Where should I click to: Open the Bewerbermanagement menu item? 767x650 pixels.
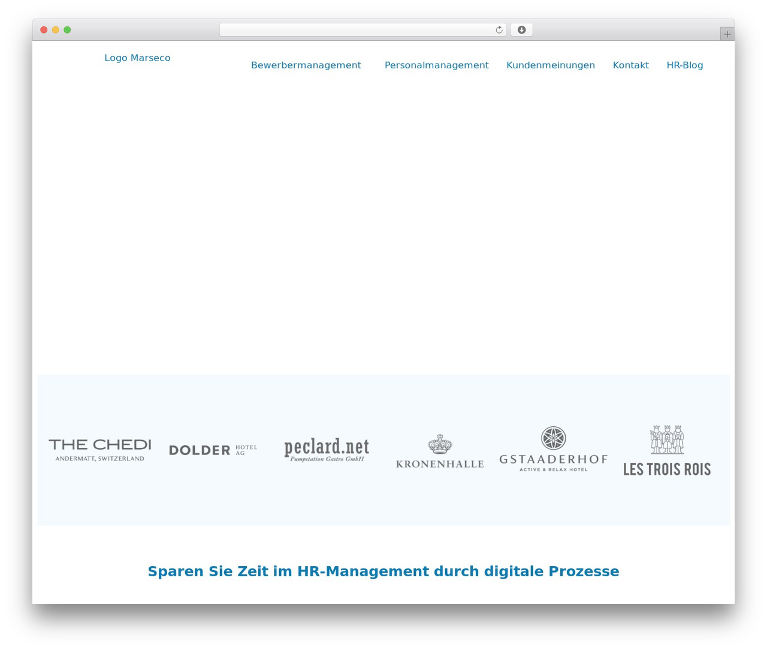coord(306,65)
